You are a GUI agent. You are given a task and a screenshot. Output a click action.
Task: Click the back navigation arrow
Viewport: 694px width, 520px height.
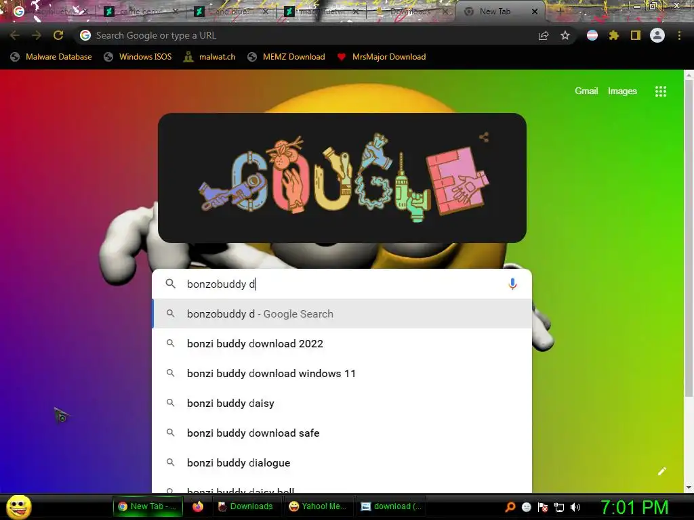click(x=15, y=35)
